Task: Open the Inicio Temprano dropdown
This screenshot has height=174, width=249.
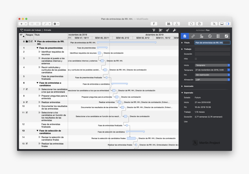Action: tap(212, 65)
